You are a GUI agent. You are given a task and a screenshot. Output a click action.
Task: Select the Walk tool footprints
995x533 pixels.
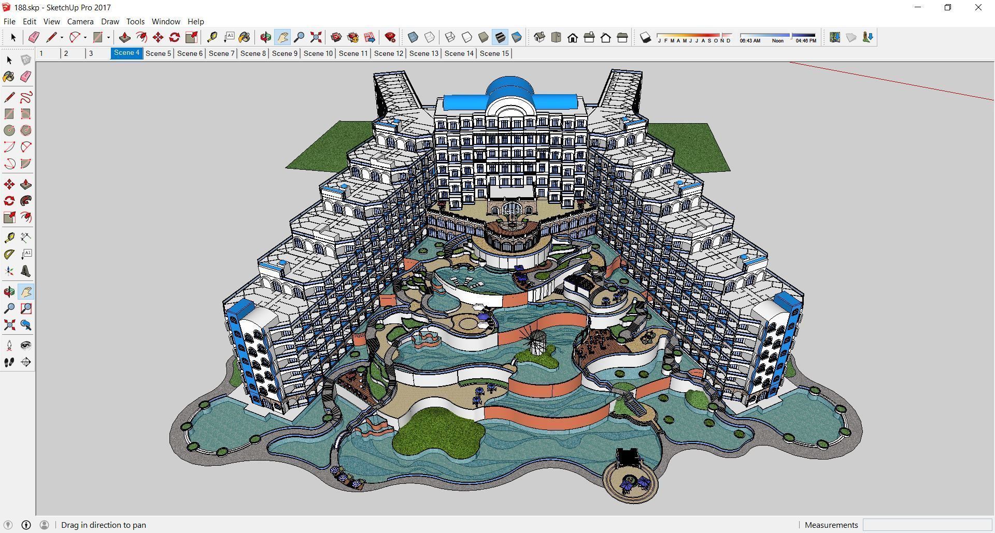[x=9, y=362]
